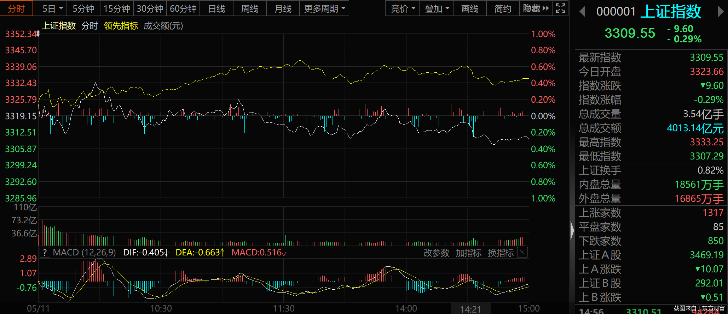Click the price axis scale adjust icon

tap(38, 34)
